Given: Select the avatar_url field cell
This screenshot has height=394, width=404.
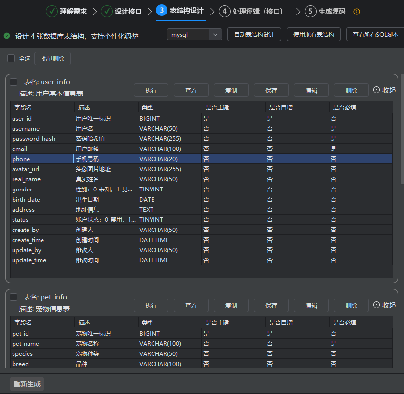Looking at the screenshot, I should pyautogui.click(x=42, y=169).
